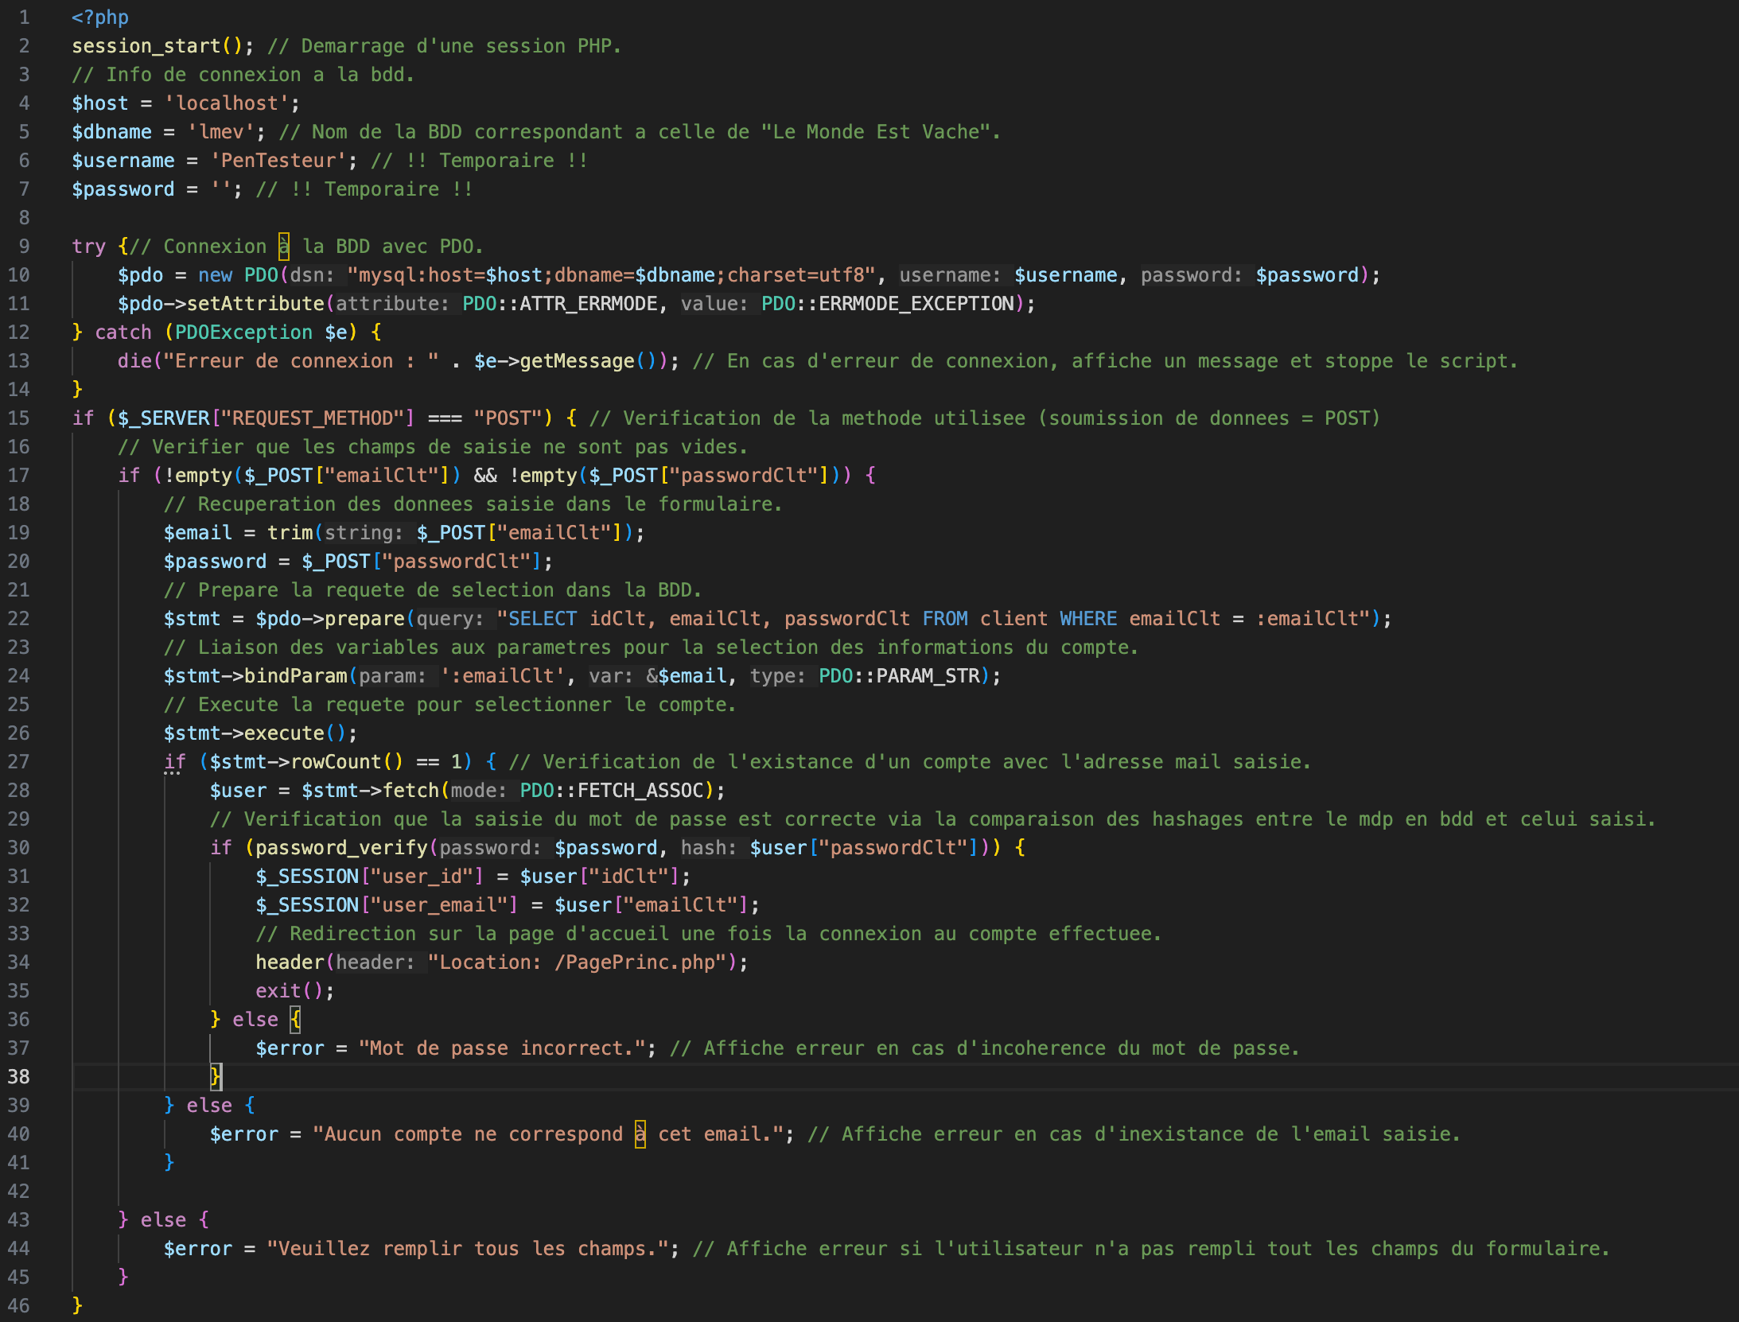The width and height of the screenshot is (1739, 1322).
Task: Click the boxed opening brace on line 36
Action: 295,1019
